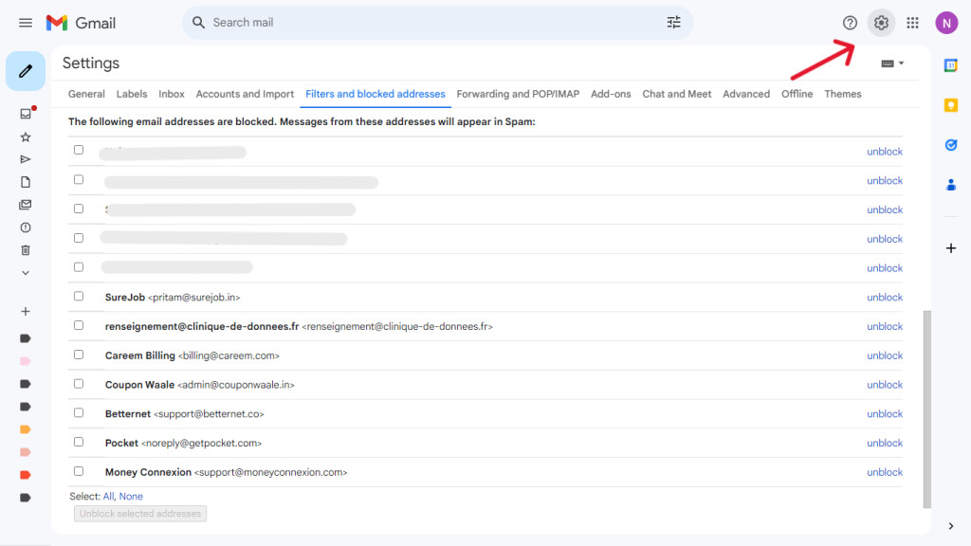The image size is (971, 546).
Task: Open the Advanced tab
Action: (x=746, y=94)
